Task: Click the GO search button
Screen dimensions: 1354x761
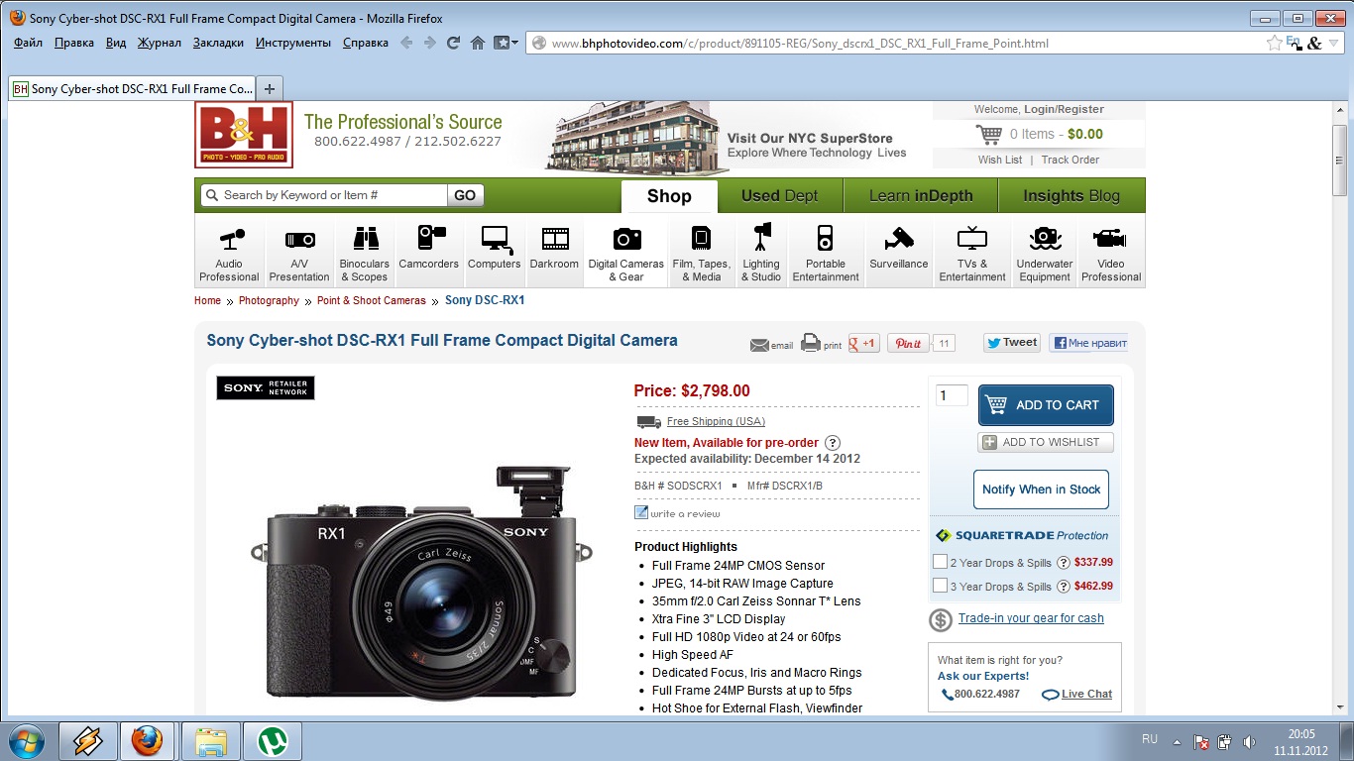Action: [465, 195]
